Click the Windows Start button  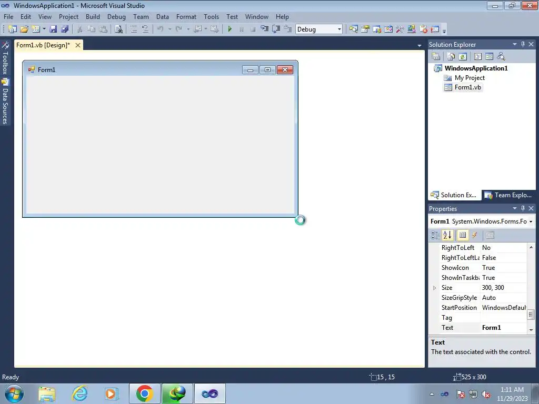pos(14,393)
